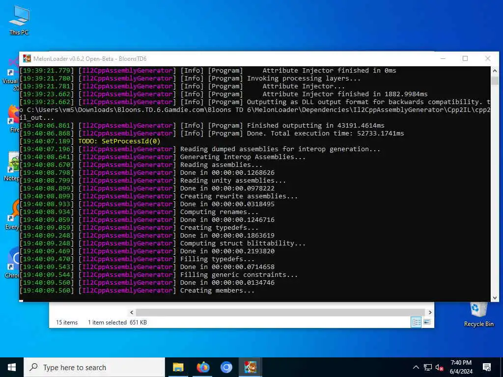Click 'Finished outputting in 43191.4614ms' text

pyautogui.click(x=316, y=125)
